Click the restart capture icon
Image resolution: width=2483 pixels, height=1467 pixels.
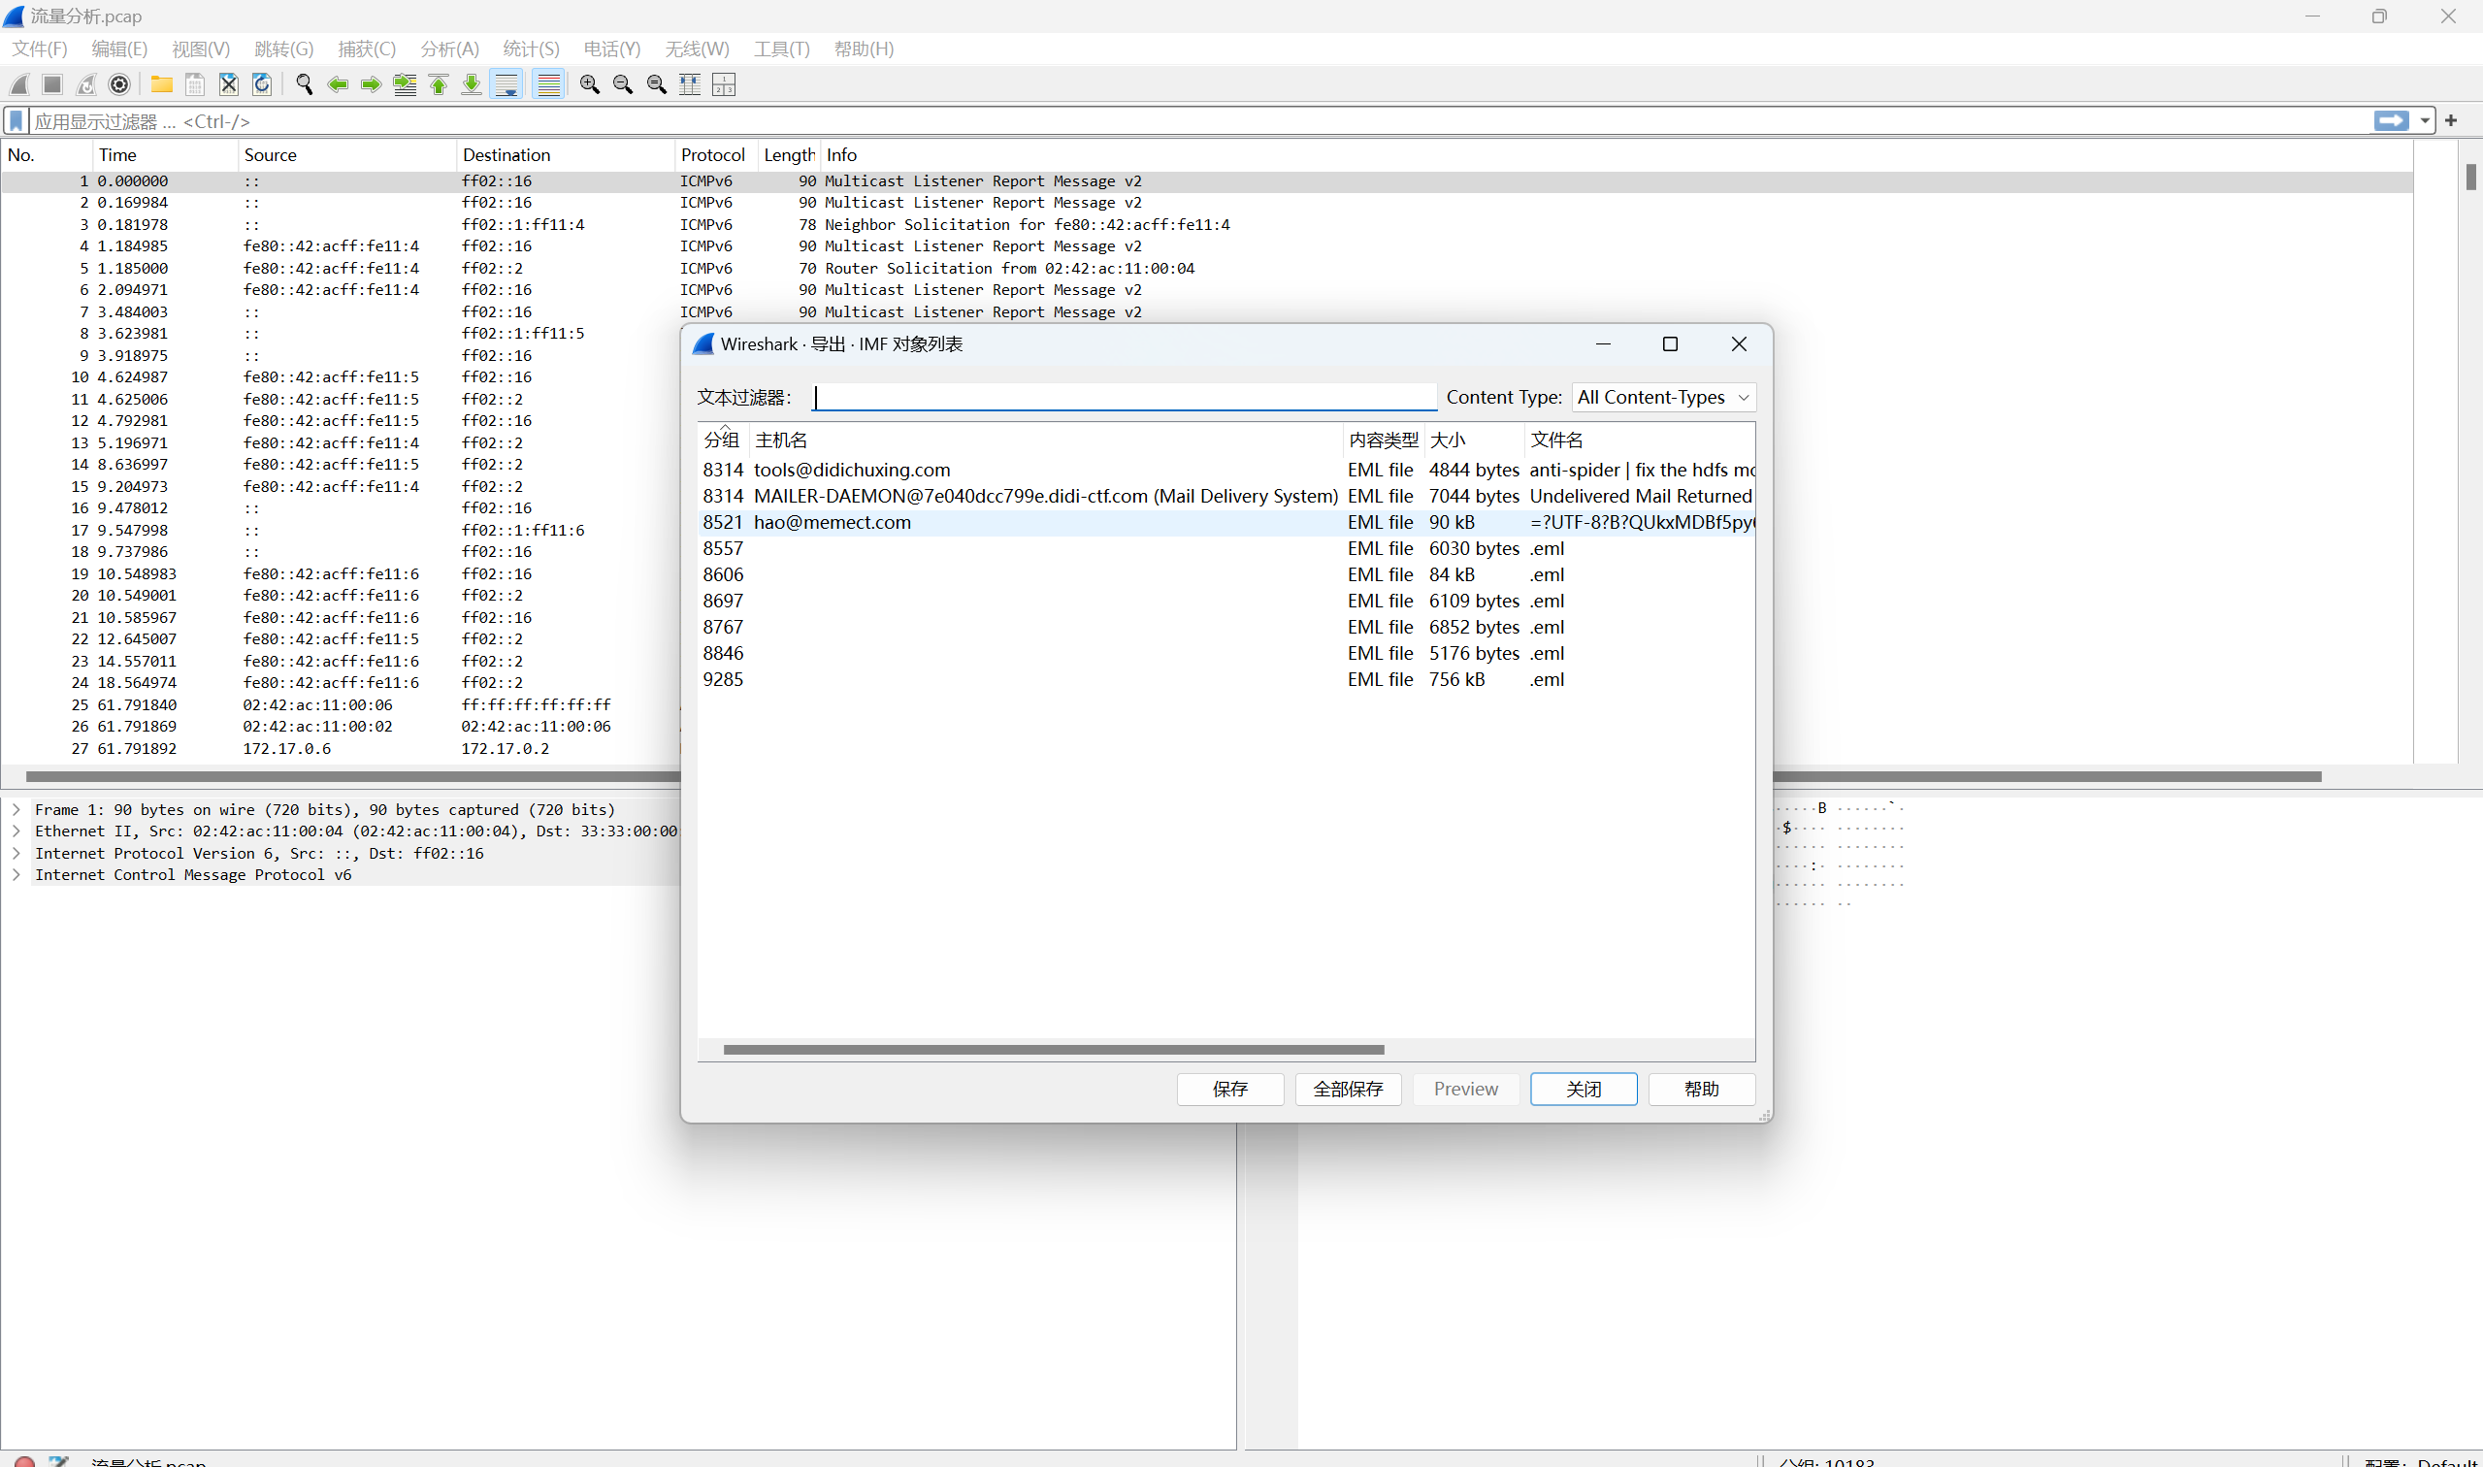pos(86,84)
